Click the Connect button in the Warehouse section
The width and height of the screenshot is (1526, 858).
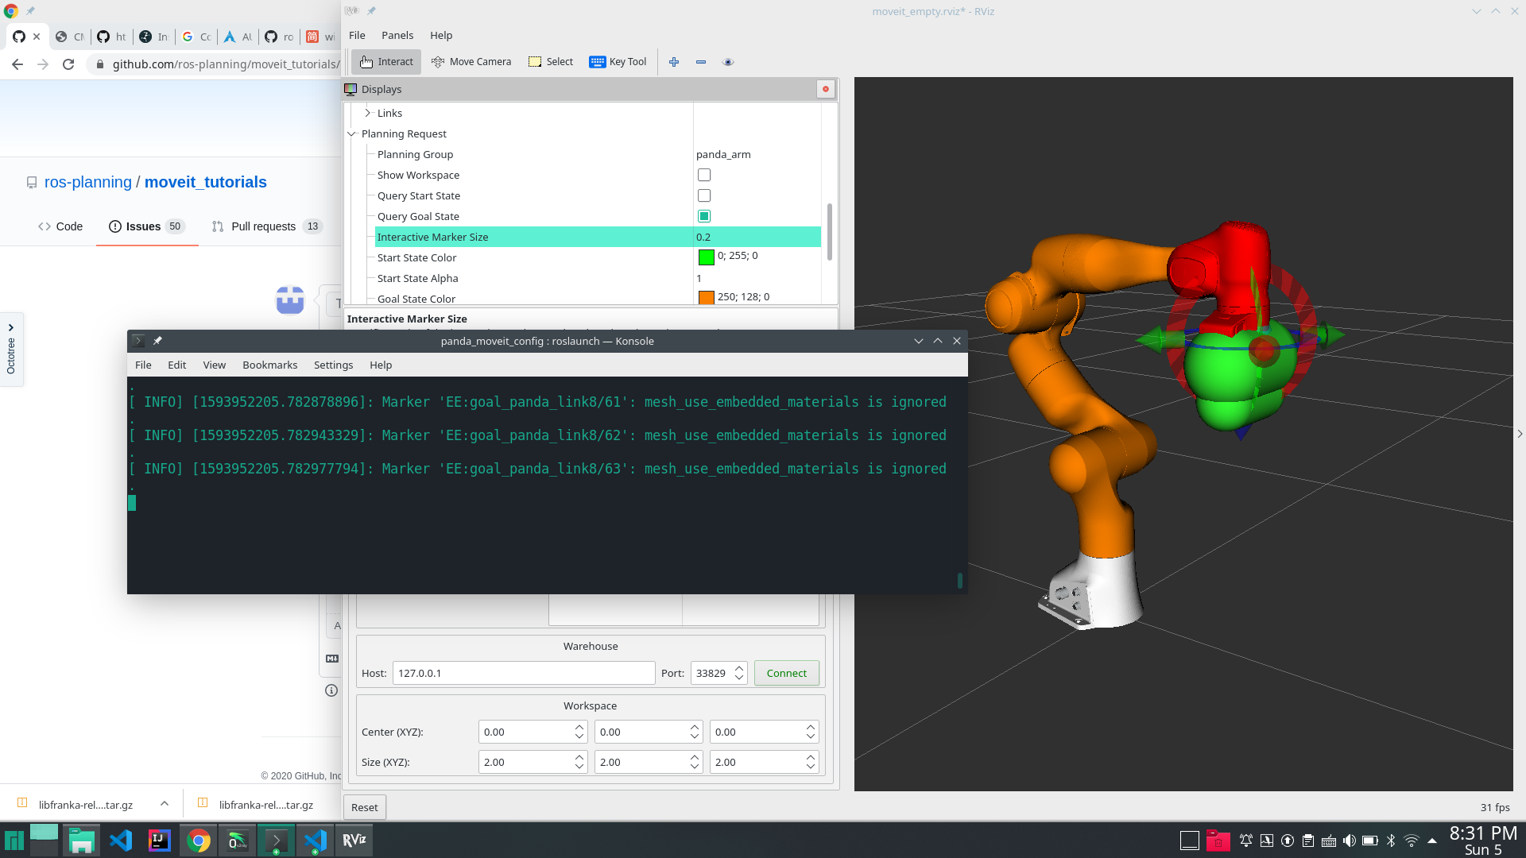pos(785,673)
